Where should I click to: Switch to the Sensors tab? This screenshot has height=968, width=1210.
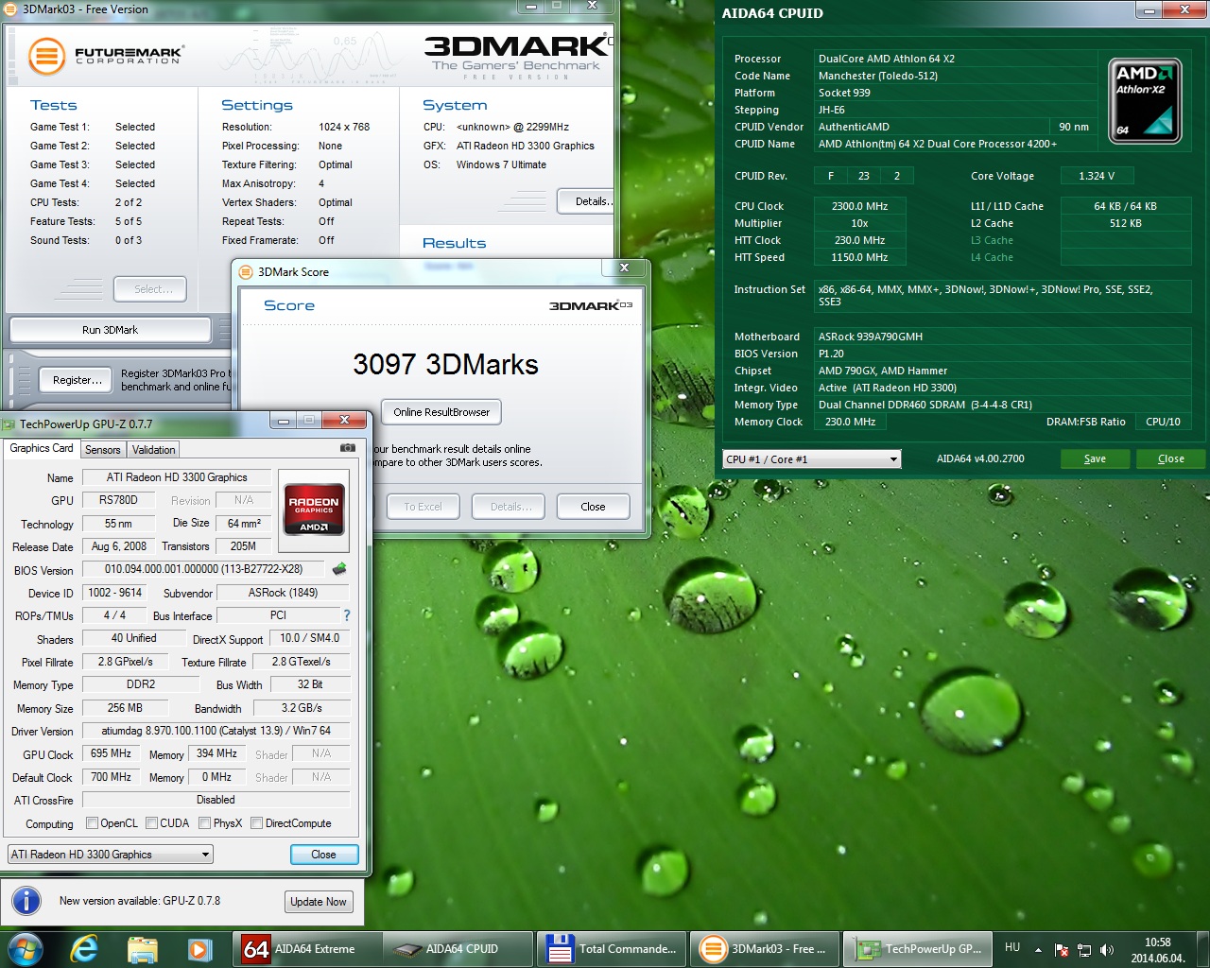pyautogui.click(x=102, y=450)
